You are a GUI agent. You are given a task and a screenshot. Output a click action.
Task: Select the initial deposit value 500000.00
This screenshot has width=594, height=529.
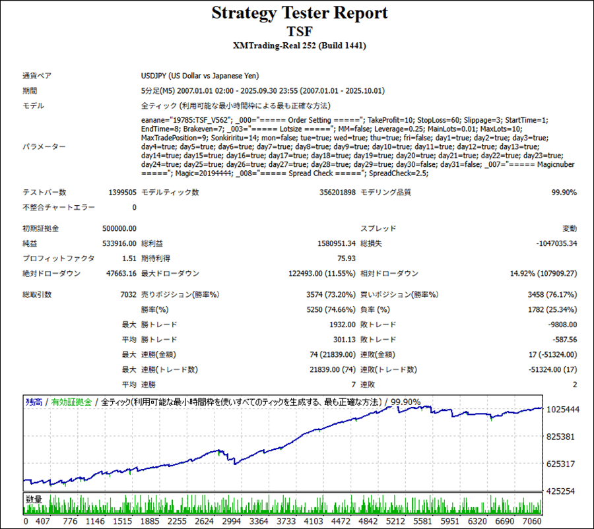[x=119, y=228]
